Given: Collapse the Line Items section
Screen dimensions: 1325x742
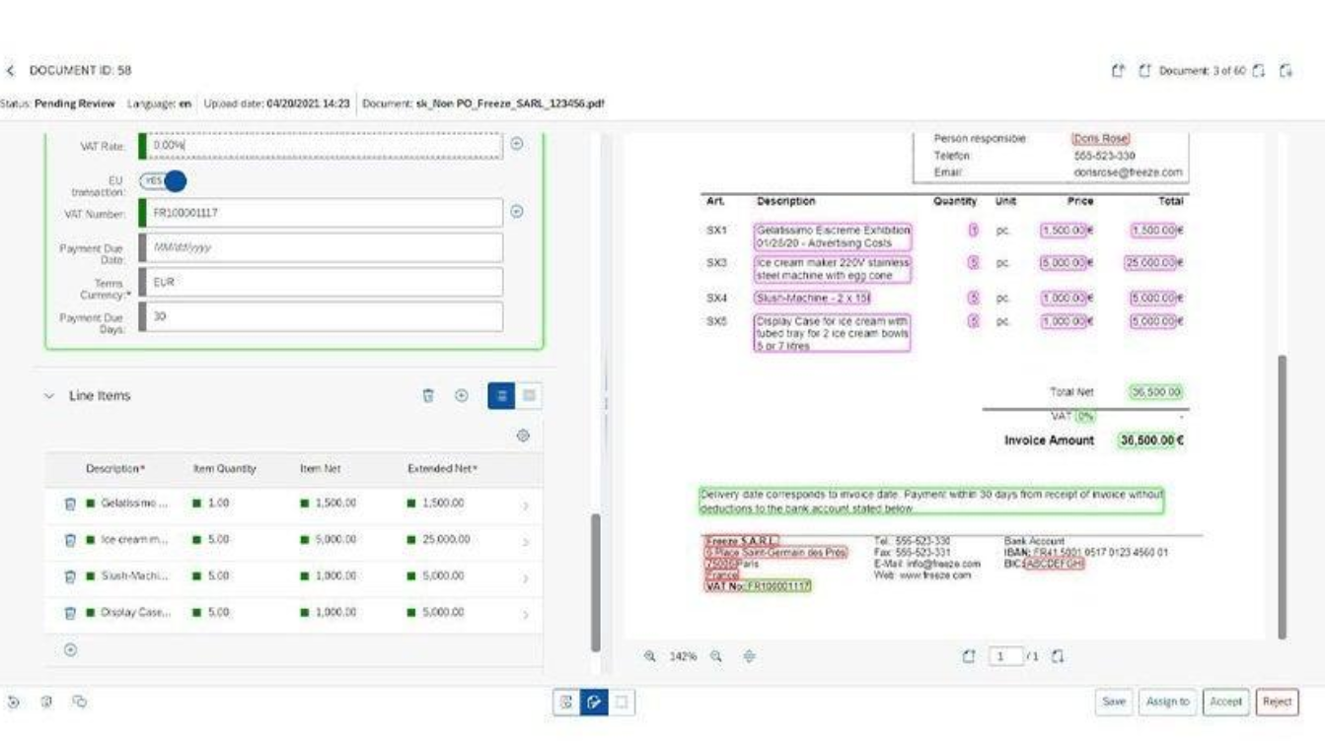Looking at the screenshot, I should pos(49,395).
